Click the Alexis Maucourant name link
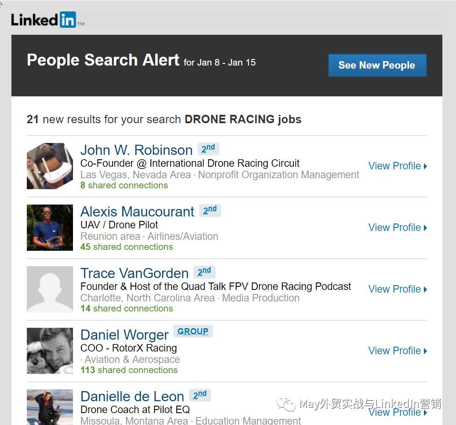The height and width of the screenshot is (425, 456). tap(137, 212)
